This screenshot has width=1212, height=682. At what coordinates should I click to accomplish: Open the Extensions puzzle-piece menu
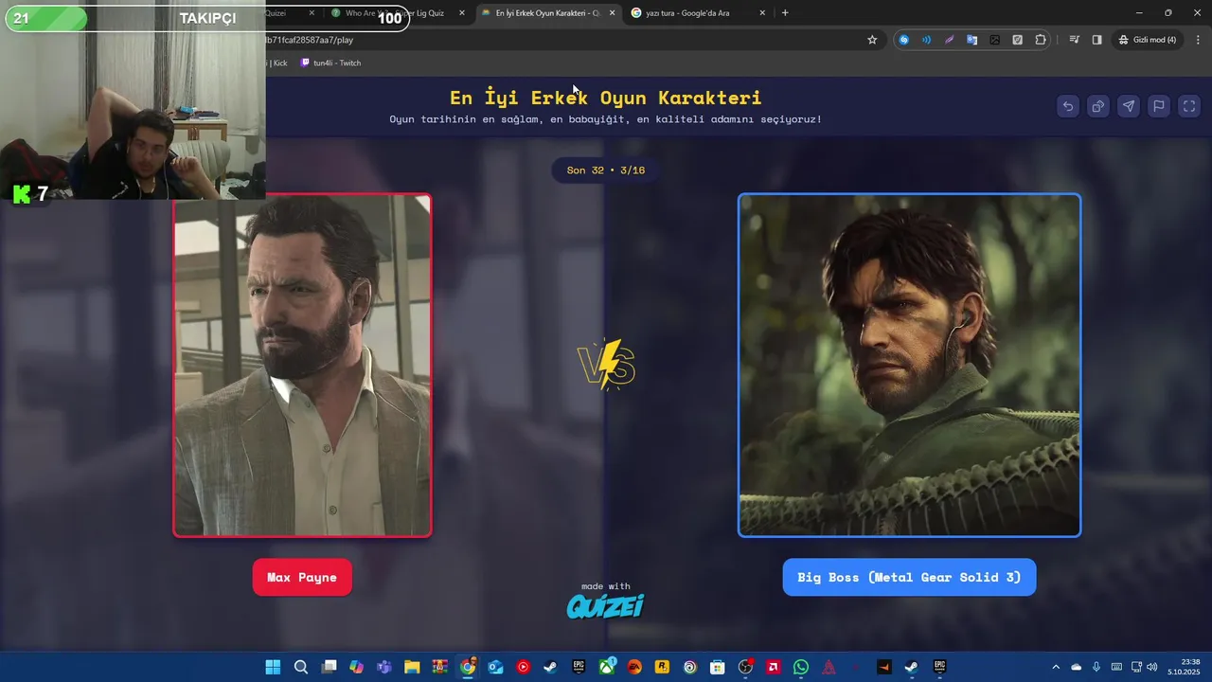[x=1041, y=40]
